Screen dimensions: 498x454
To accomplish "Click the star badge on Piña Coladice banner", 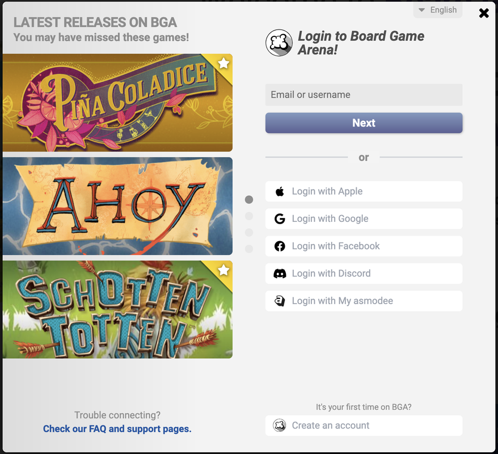I will [223, 63].
